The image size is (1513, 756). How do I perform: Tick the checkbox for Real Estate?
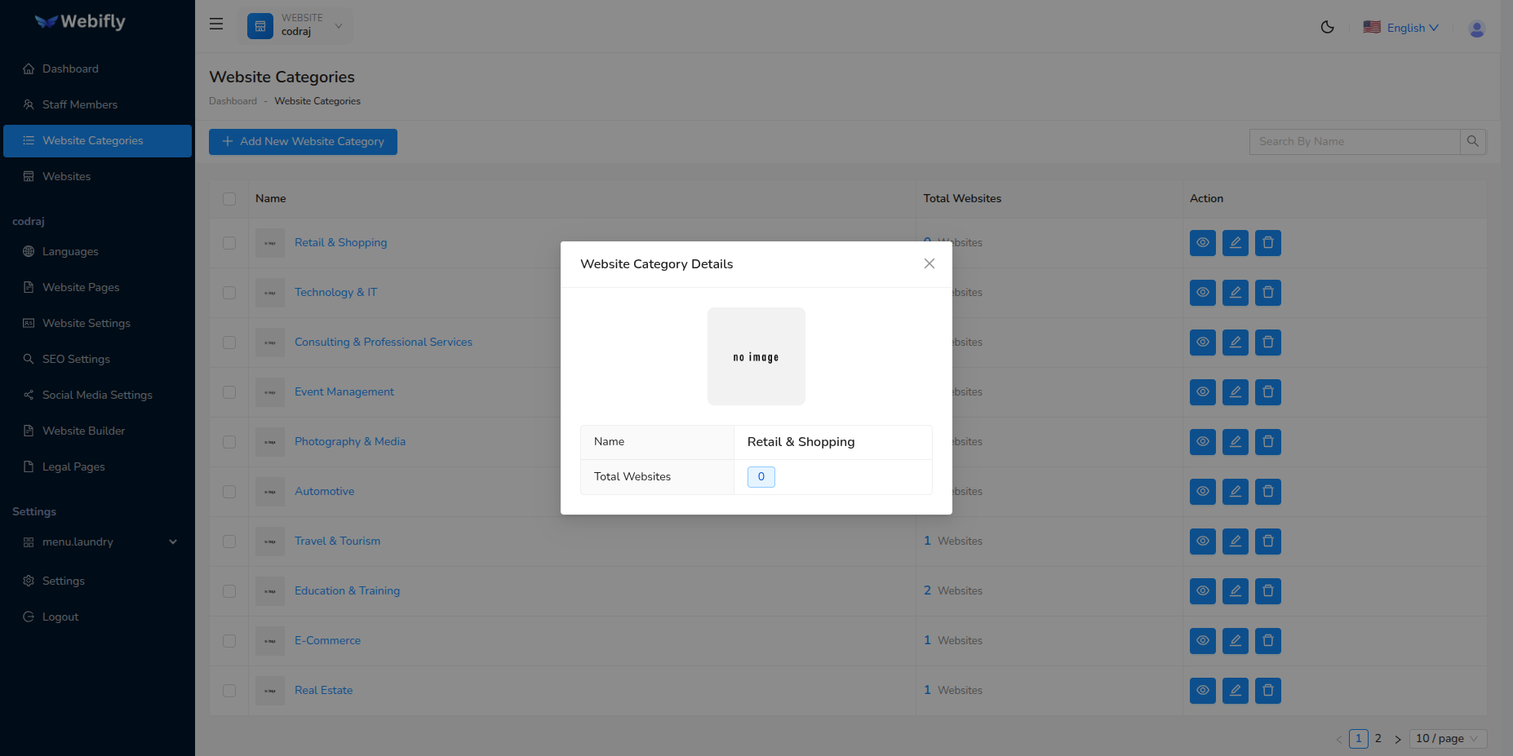(229, 691)
